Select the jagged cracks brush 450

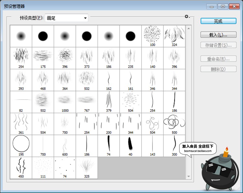click(21, 168)
